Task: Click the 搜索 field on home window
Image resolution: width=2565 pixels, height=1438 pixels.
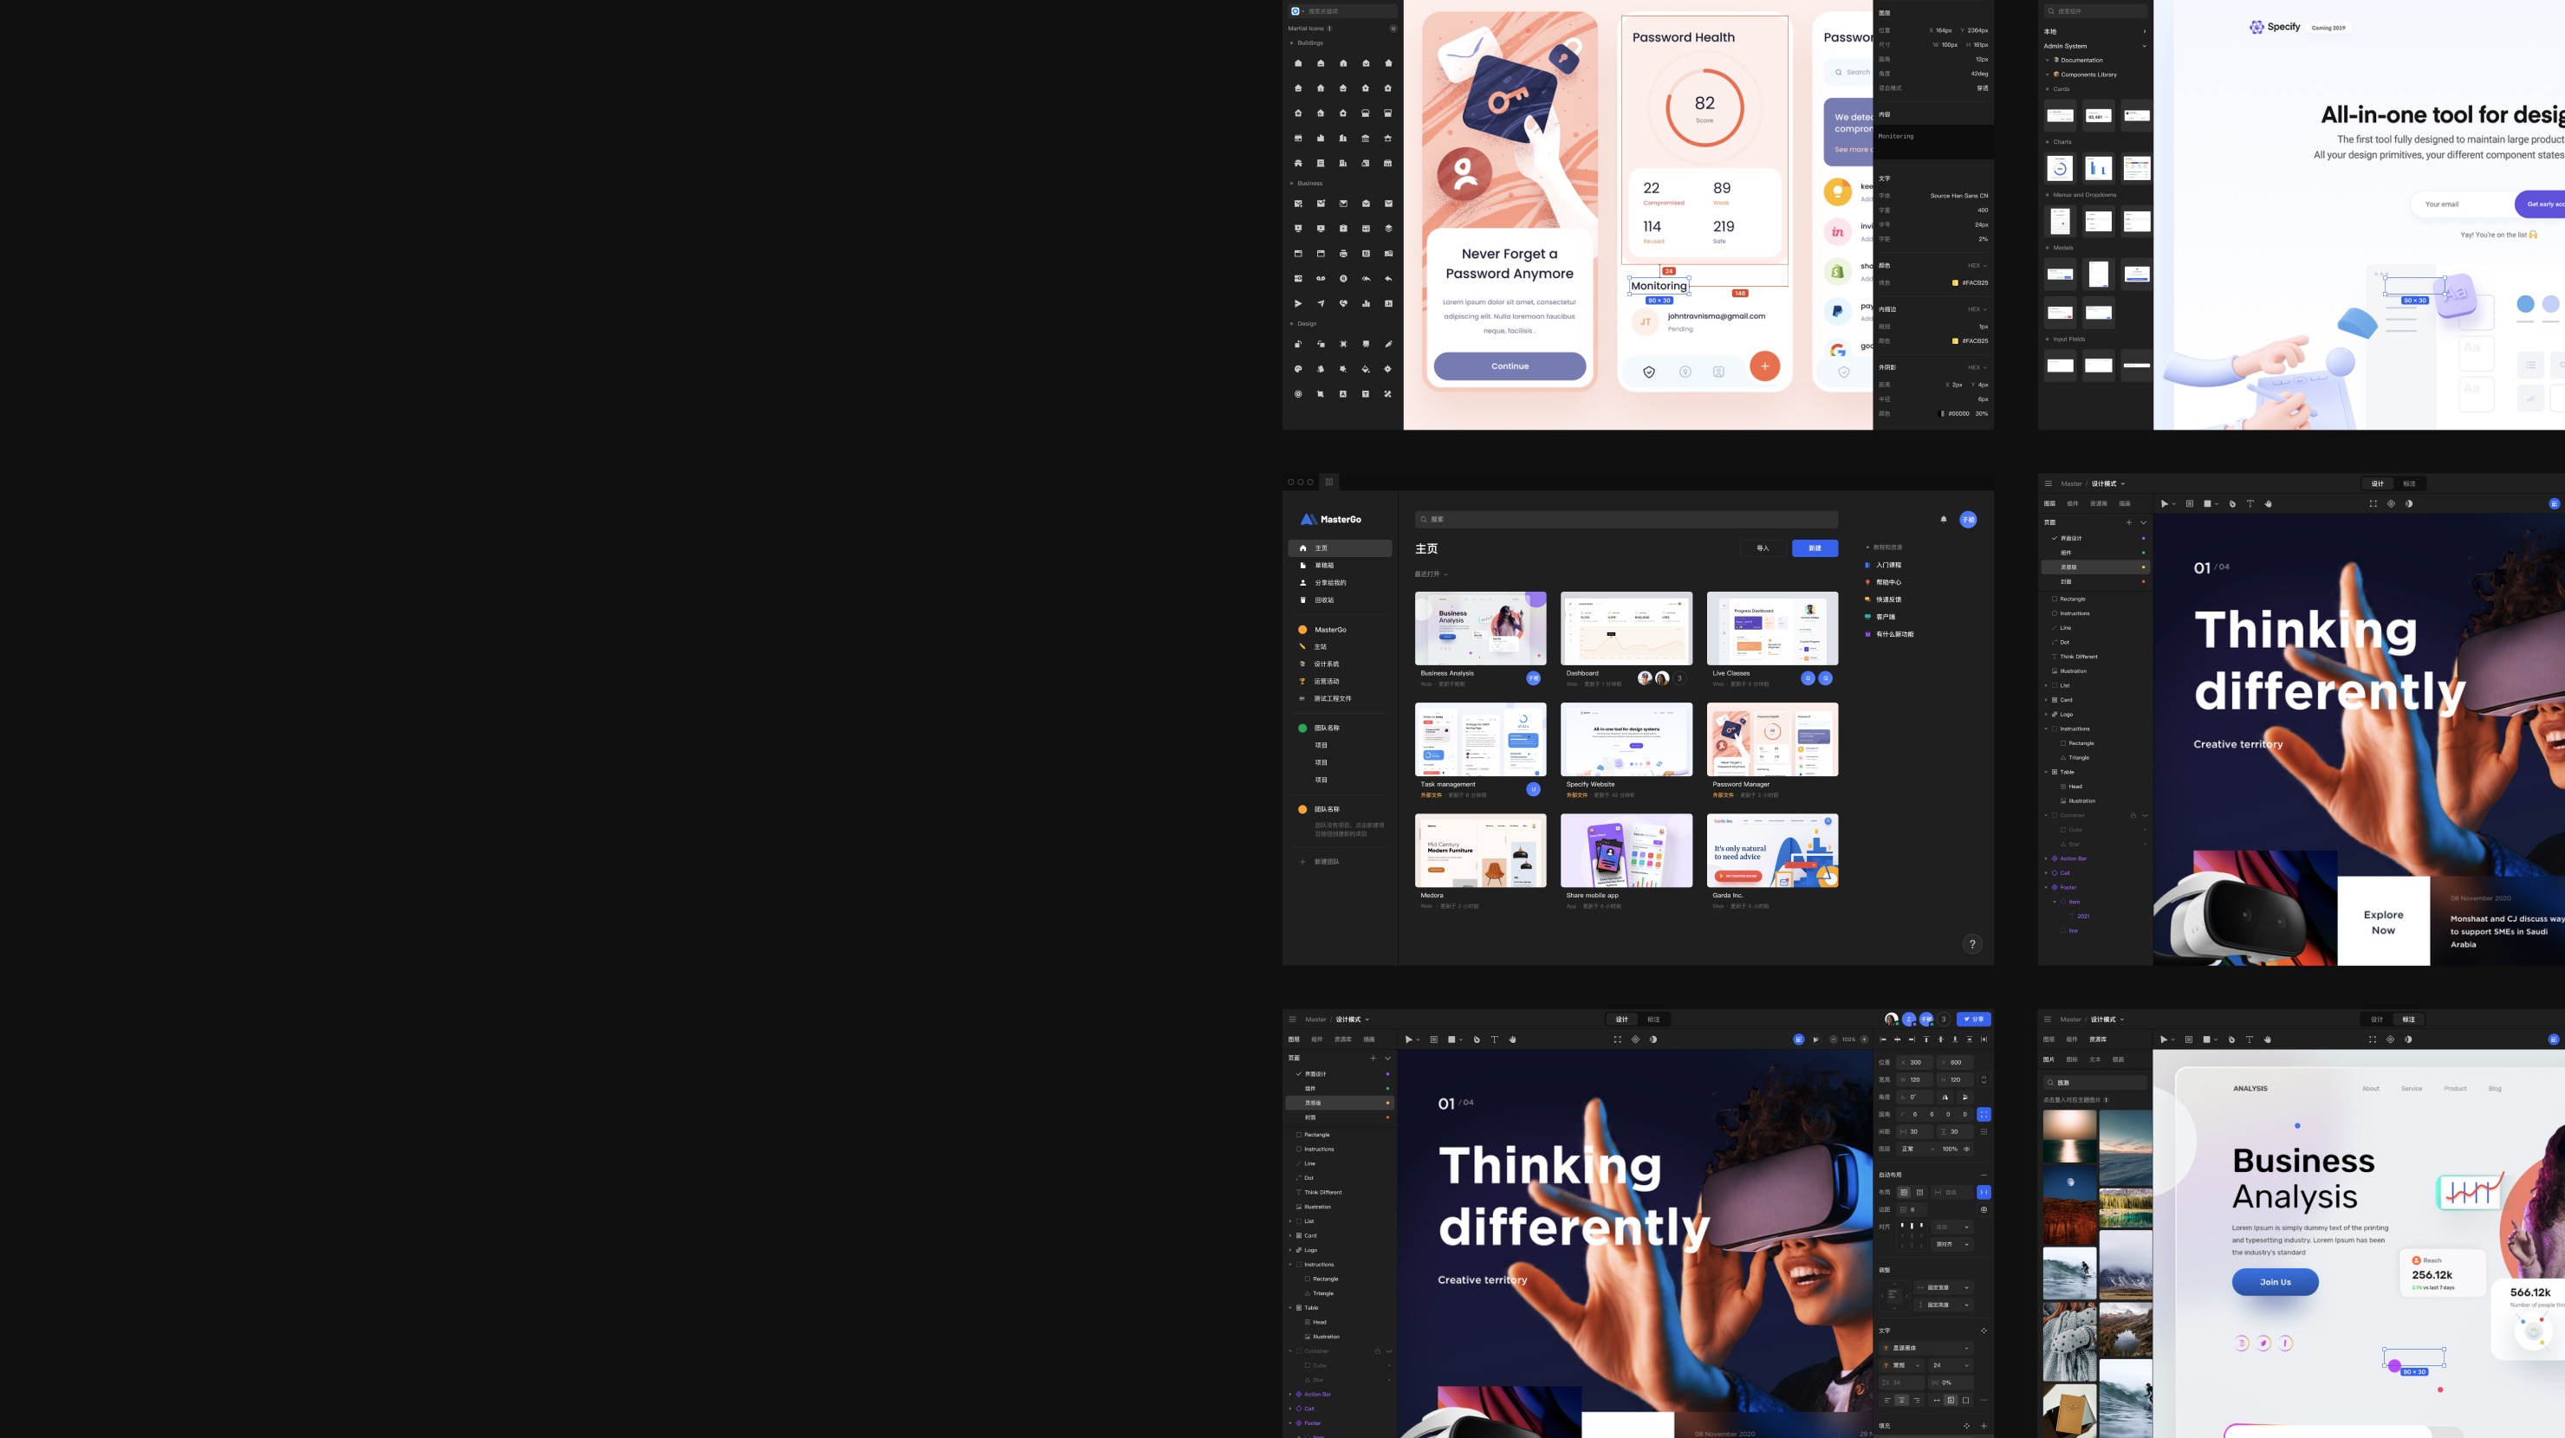Action: tap(1626, 520)
